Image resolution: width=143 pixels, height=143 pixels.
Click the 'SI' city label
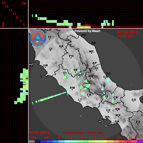[x=51, y=49]
